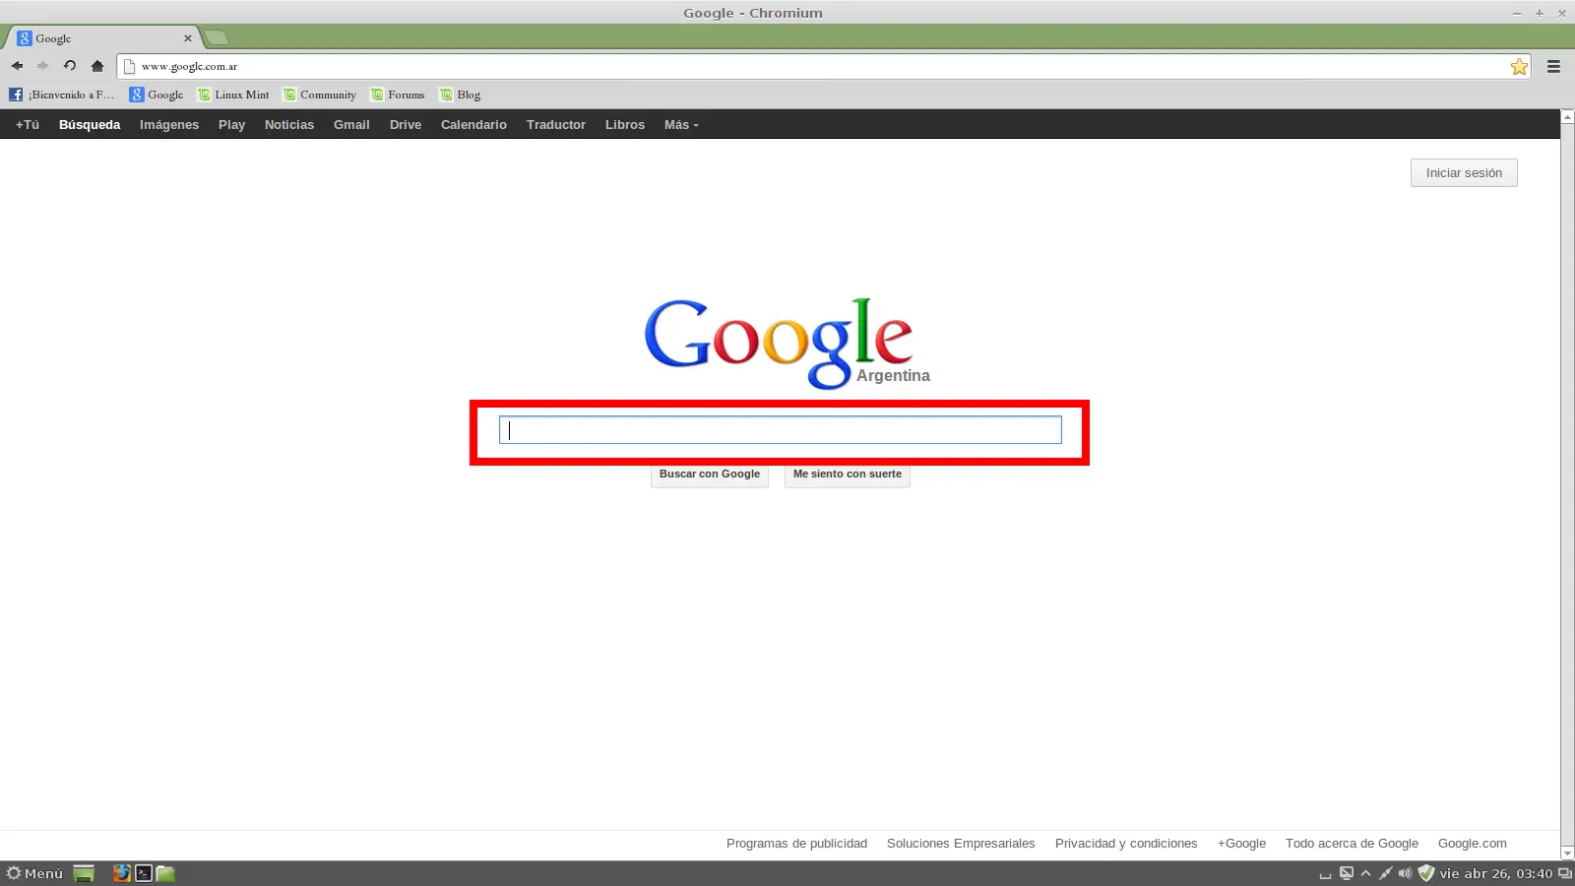Viewport: 1575px width, 886px height.
Task: Click the address bar showing www.google.com.ar
Action: point(822,66)
